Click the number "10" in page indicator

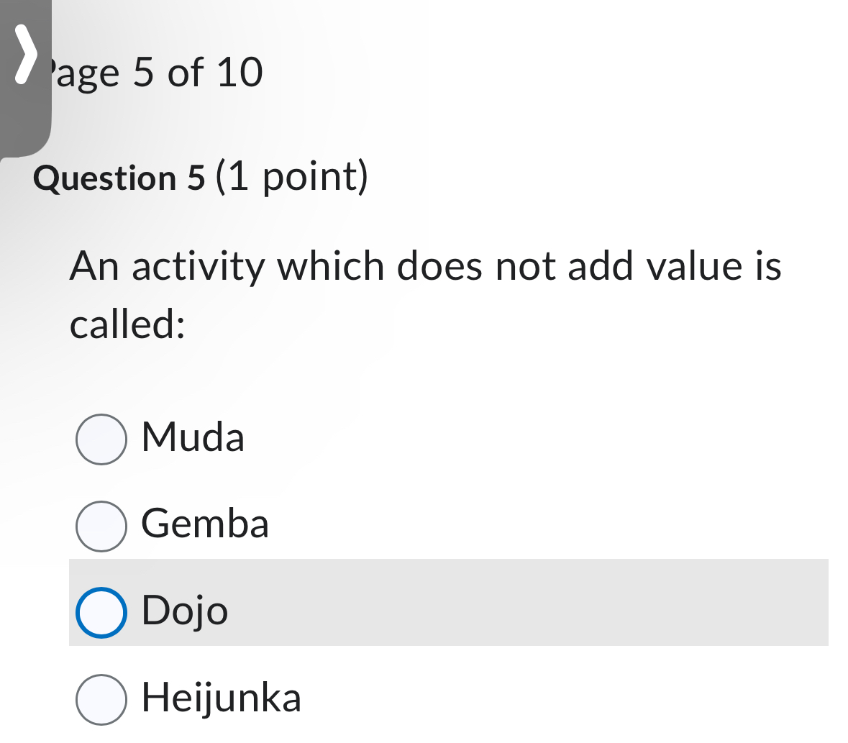pos(240,73)
